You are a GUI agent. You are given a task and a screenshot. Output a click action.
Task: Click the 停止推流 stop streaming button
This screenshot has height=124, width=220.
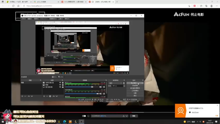pos(134,83)
